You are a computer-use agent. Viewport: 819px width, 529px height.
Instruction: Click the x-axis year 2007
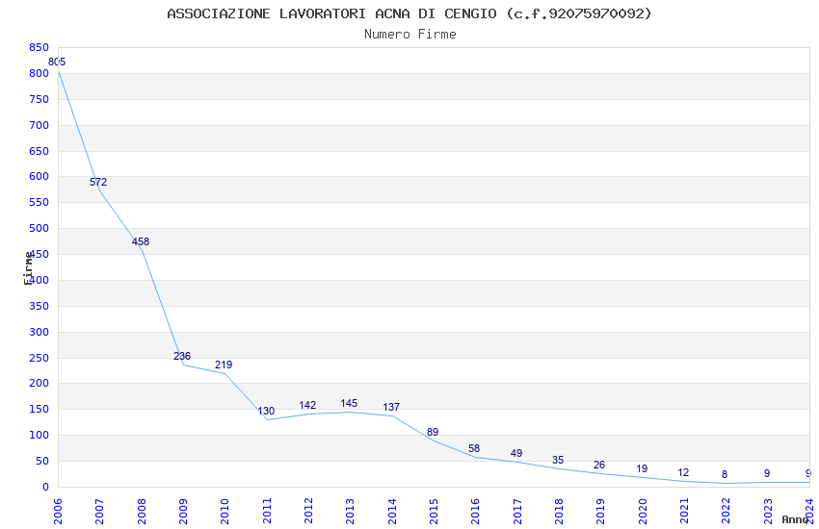99,512
